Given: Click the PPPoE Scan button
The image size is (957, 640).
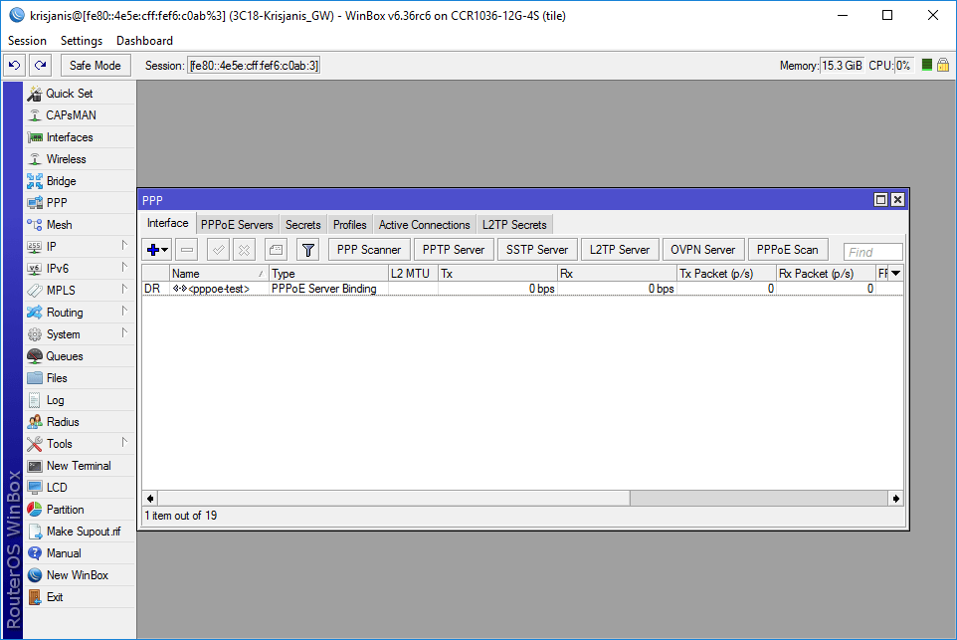Looking at the screenshot, I should pos(787,249).
